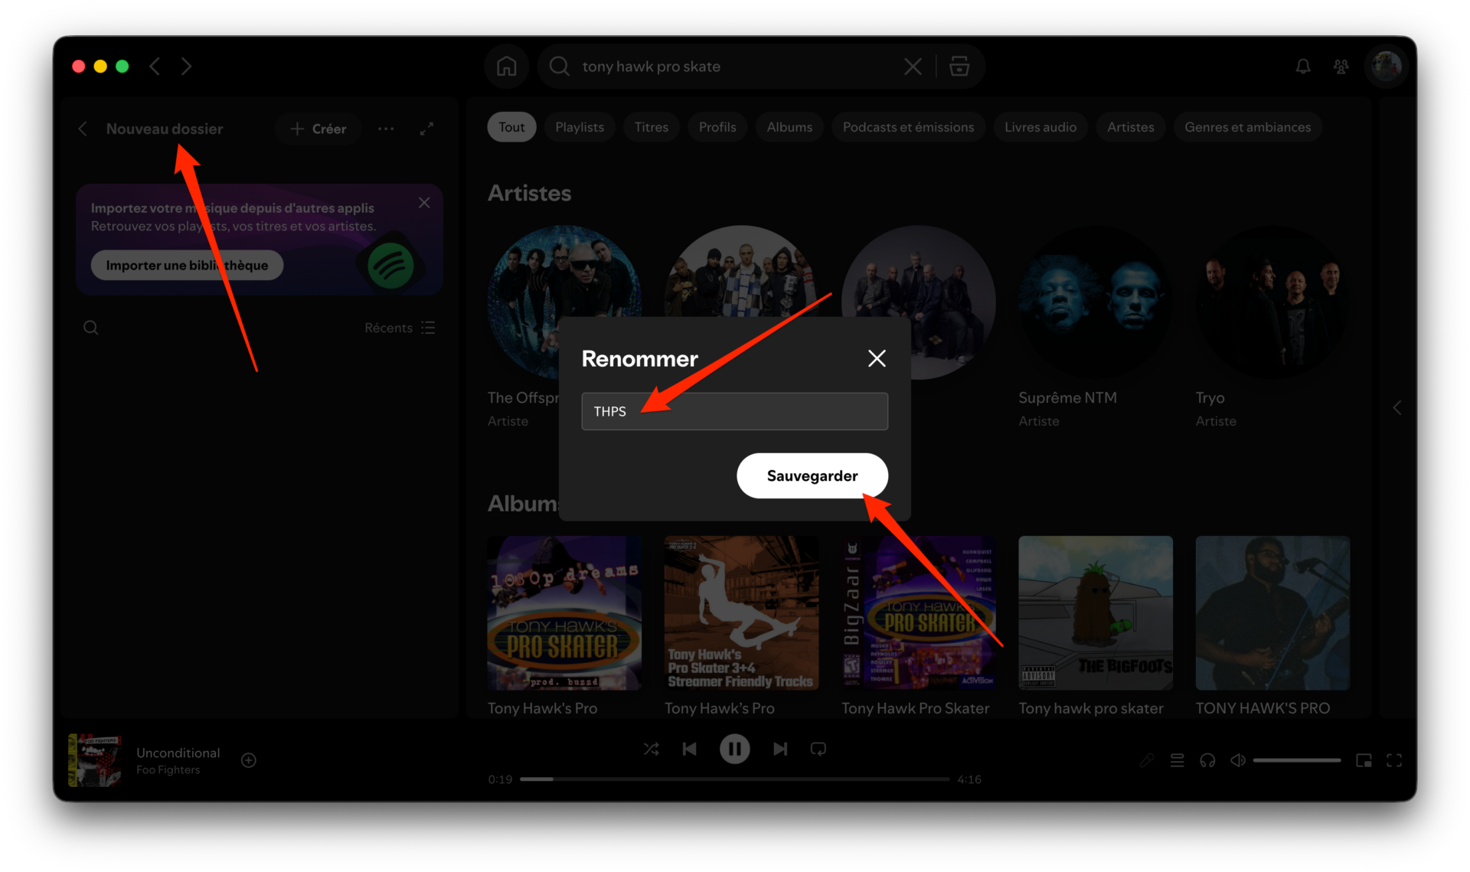
Task: Save the new folder name
Action: pyautogui.click(x=812, y=475)
